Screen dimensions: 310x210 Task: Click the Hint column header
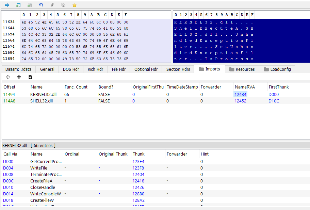pyautogui.click(x=205, y=154)
